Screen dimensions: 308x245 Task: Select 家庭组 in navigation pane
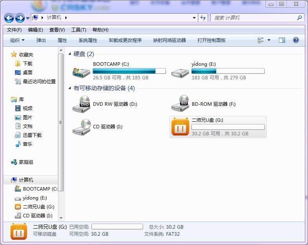[22, 162]
